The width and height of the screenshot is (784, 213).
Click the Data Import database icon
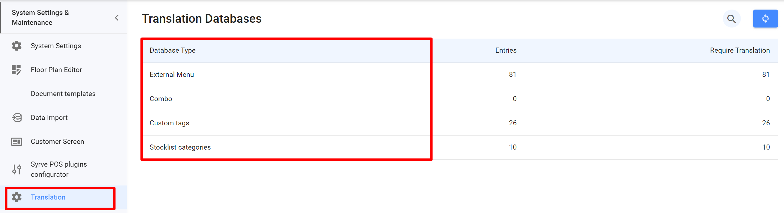tap(17, 118)
